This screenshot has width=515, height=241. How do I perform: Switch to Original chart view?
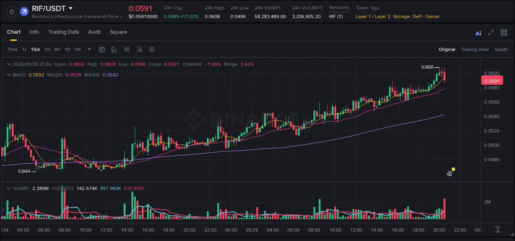click(447, 49)
